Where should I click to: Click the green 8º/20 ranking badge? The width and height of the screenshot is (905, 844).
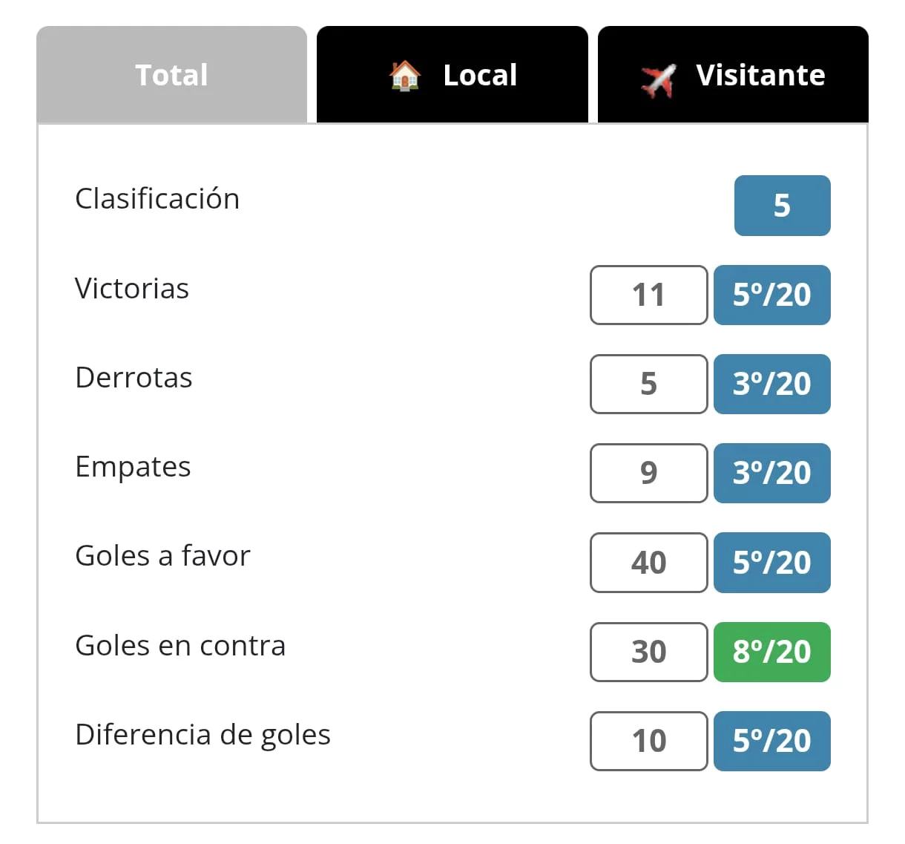pyautogui.click(x=771, y=652)
